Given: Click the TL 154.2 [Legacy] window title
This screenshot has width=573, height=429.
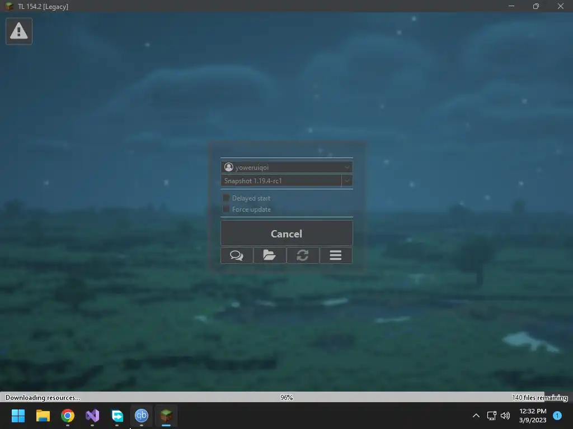Looking at the screenshot, I should pos(43,7).
